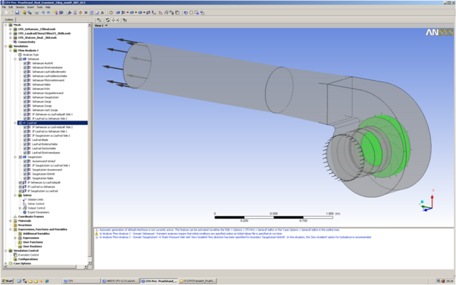456x285 pixels.
Task: Click the Connectivity icon in Mesh tree
Action: [15, 42]
